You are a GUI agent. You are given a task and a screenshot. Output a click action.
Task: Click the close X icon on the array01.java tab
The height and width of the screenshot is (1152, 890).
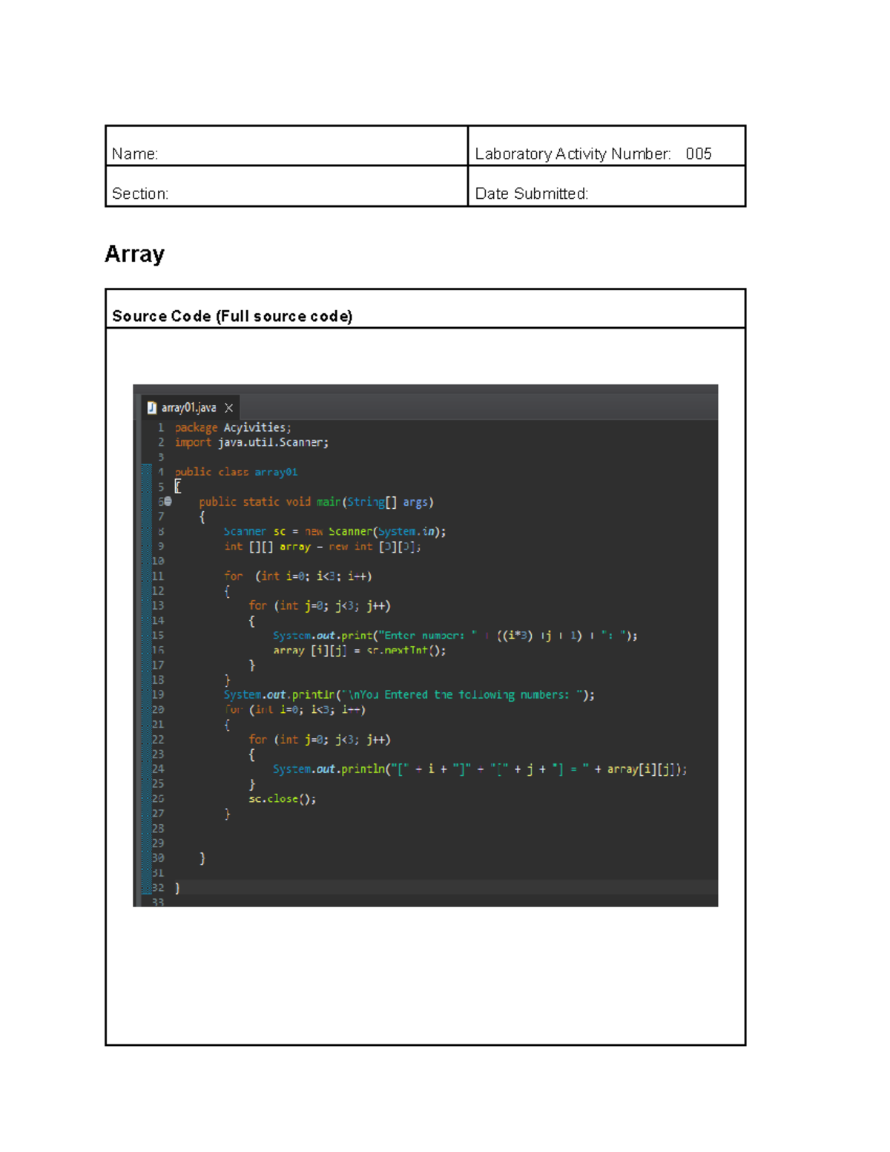click(229, 407)
